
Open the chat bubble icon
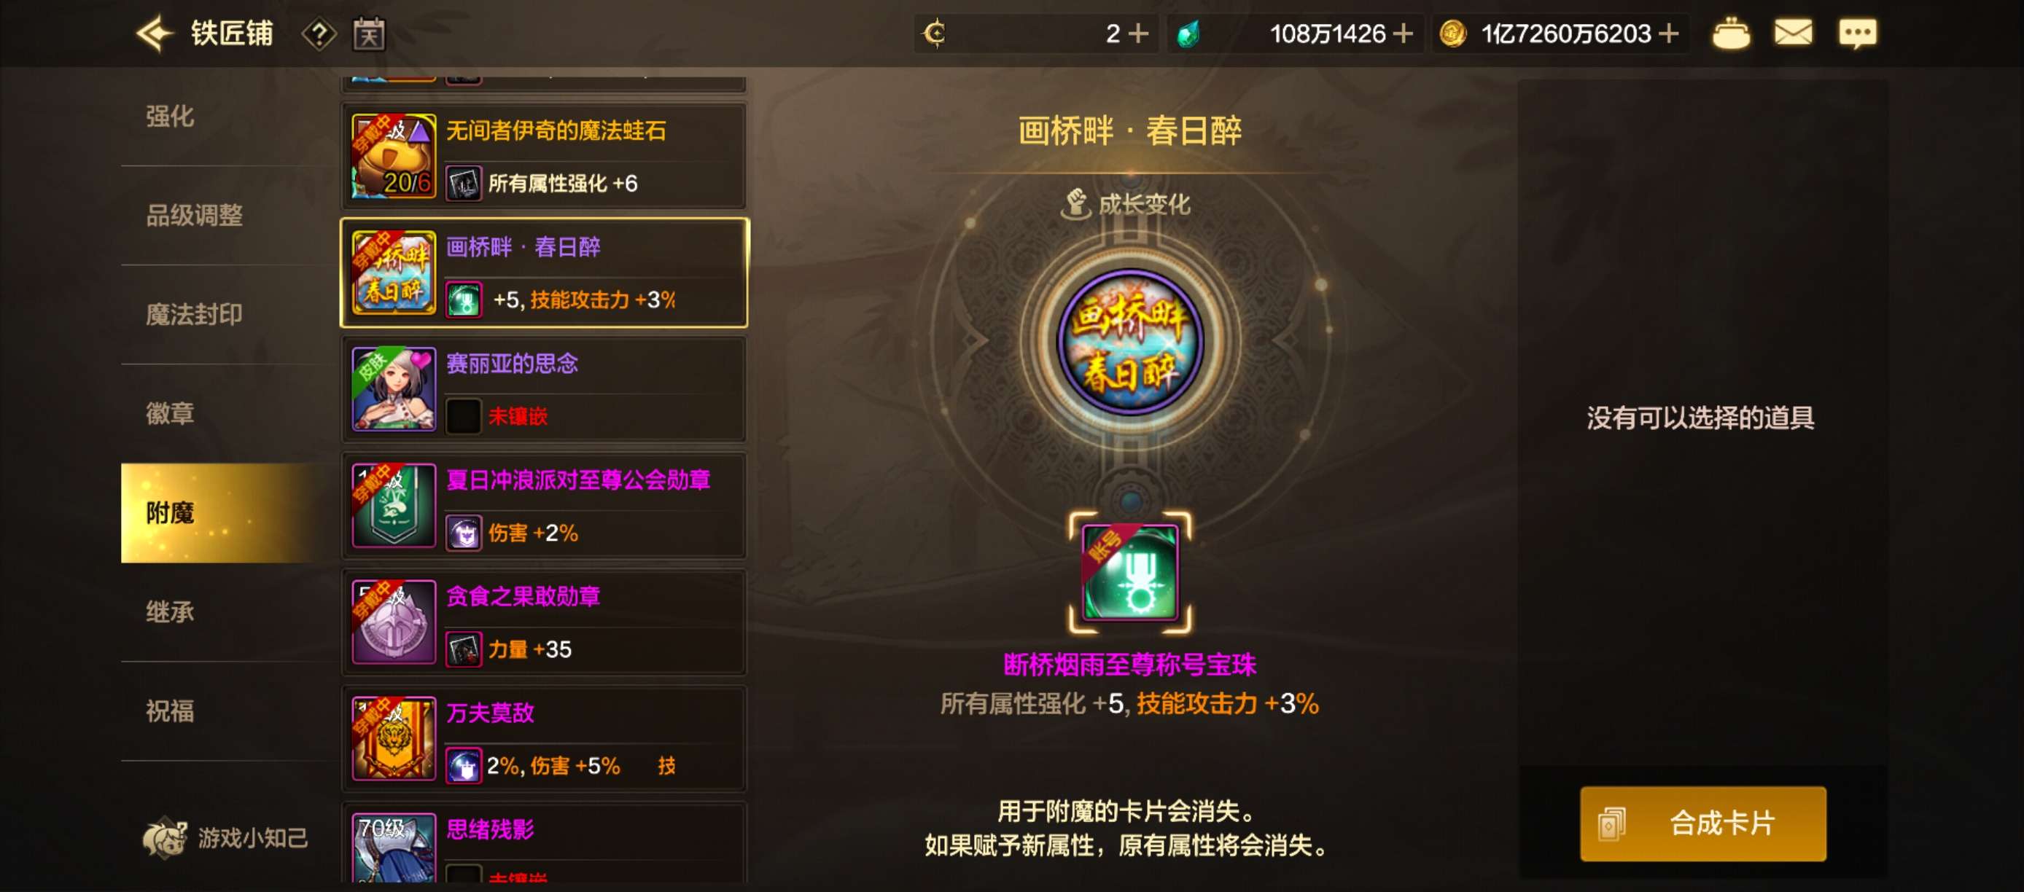pyautogui.click(x=1856, y=34)
